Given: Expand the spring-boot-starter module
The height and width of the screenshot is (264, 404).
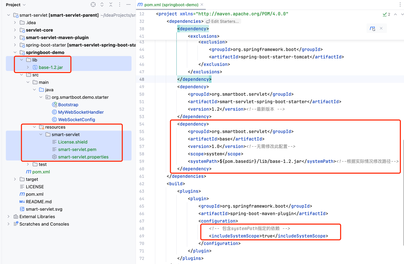Looking at the screenshot, I should click(15, 45).
